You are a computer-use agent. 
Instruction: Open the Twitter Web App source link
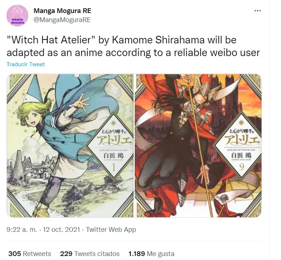click(111, 229)
